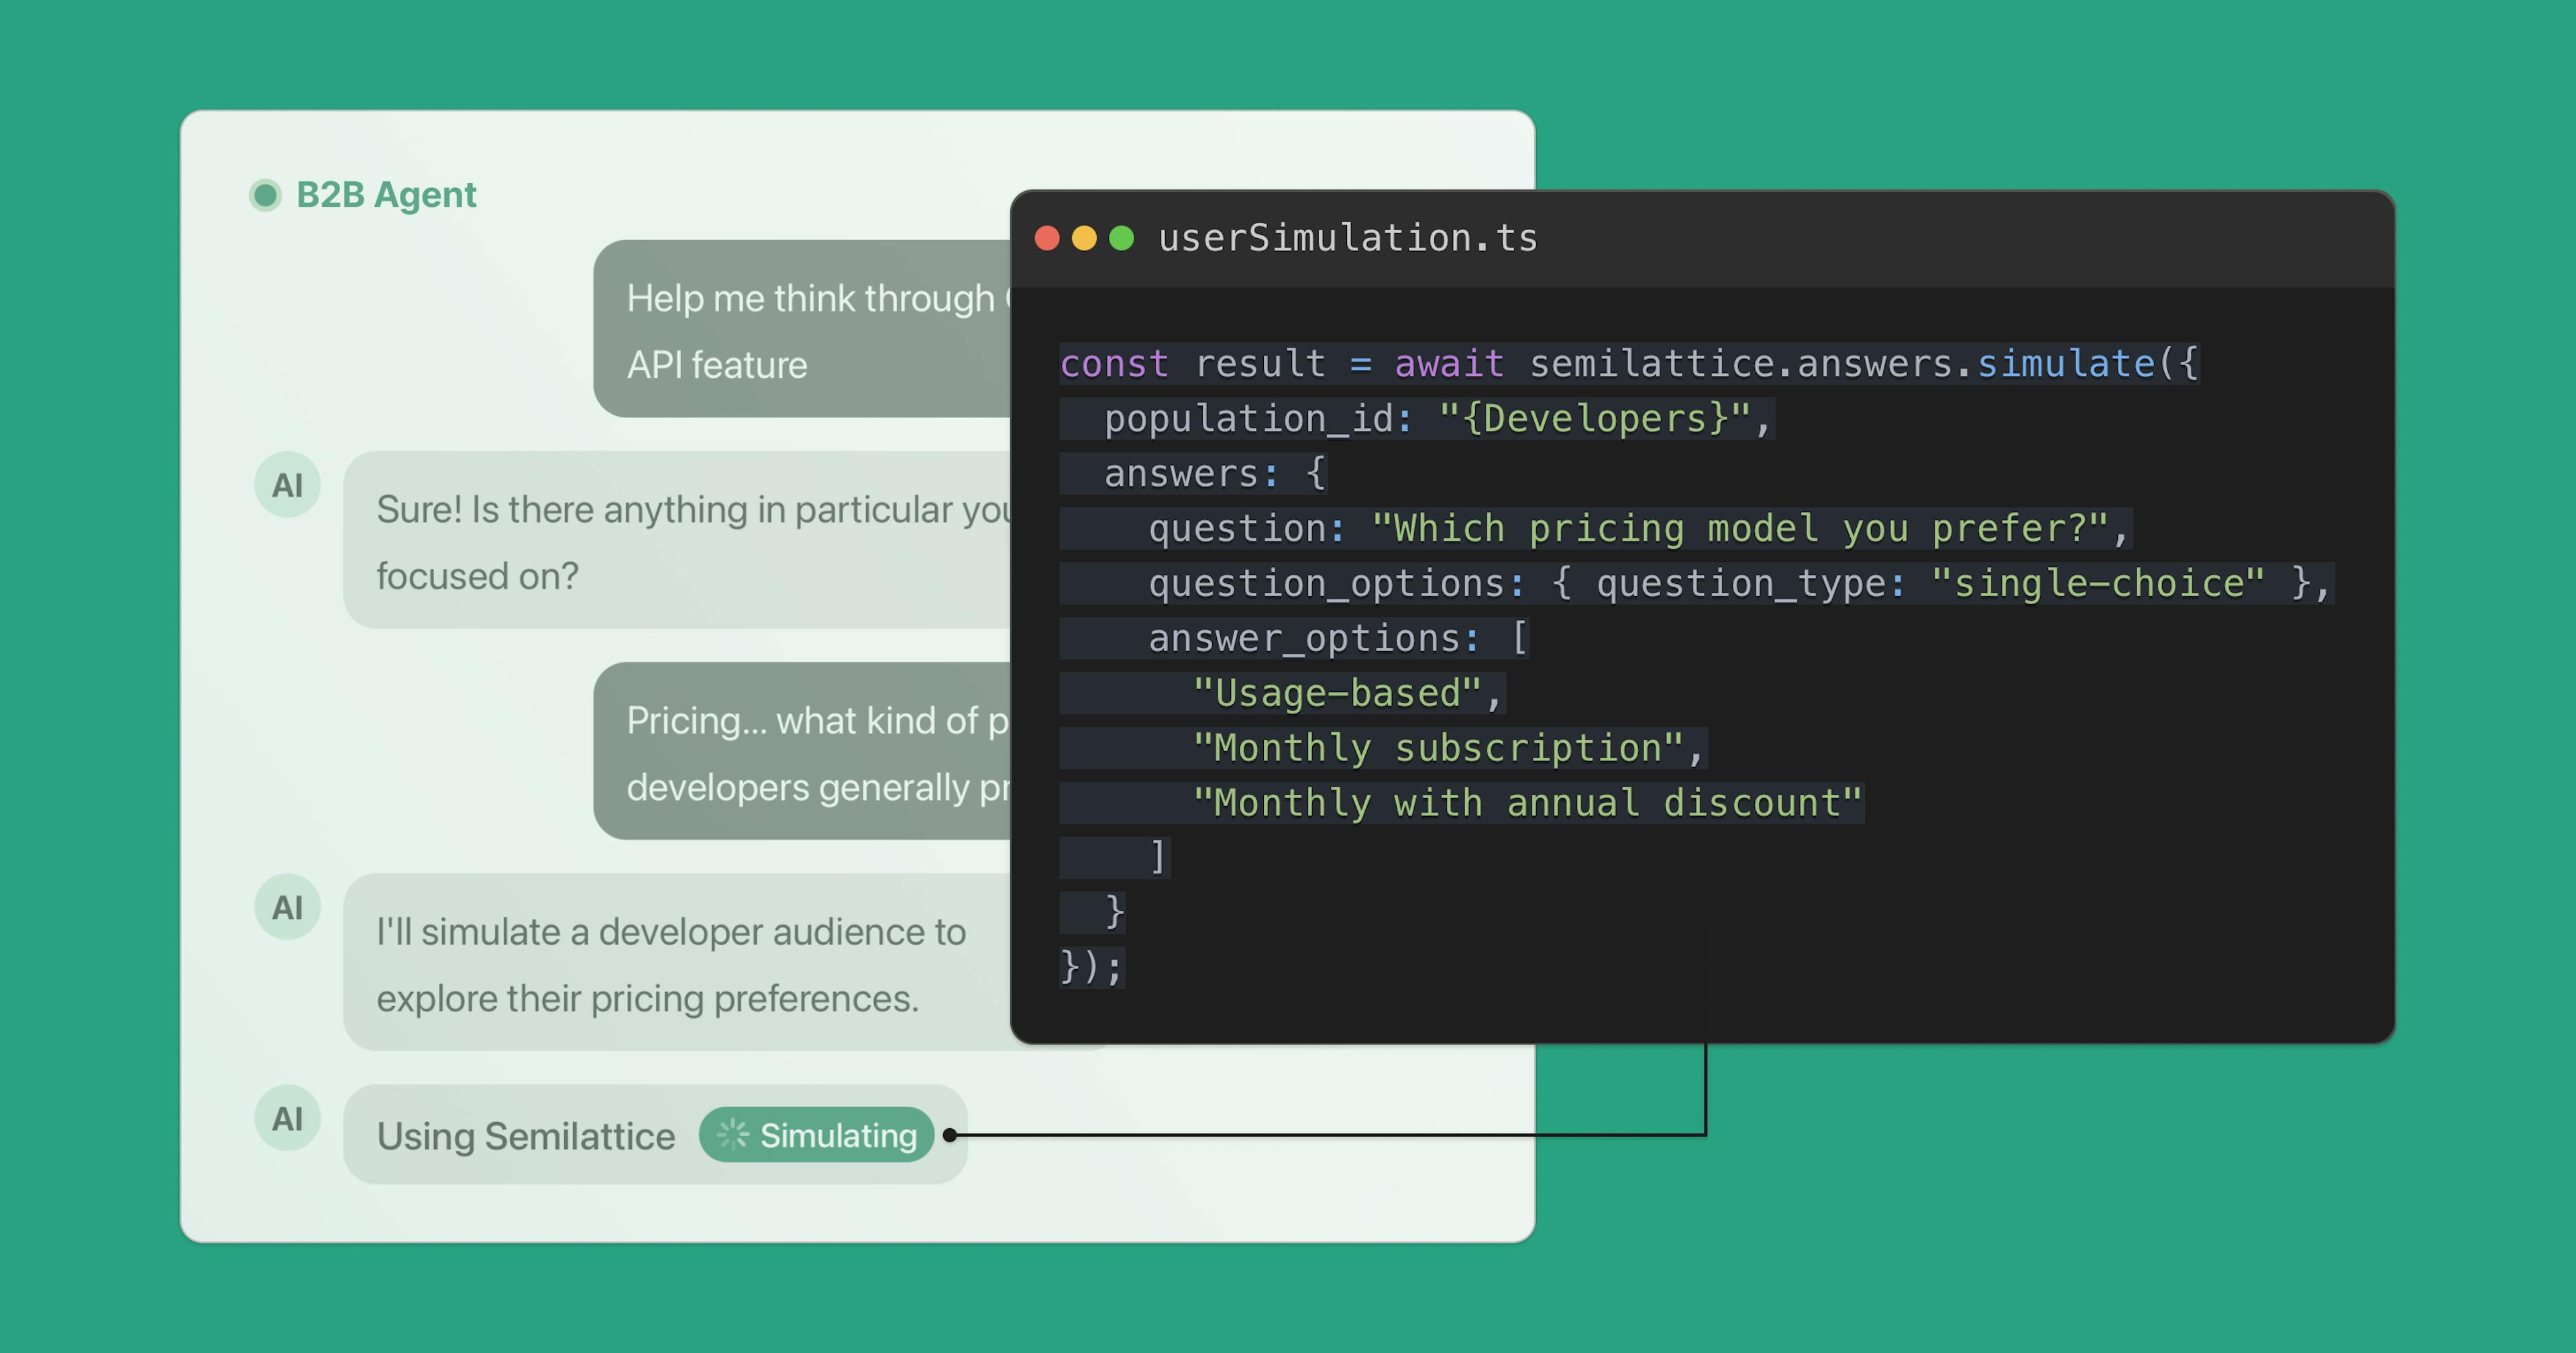2576x1353 pixels.
Task: Click the "Monthly subscription" option string
Action: click(1439, 750)
